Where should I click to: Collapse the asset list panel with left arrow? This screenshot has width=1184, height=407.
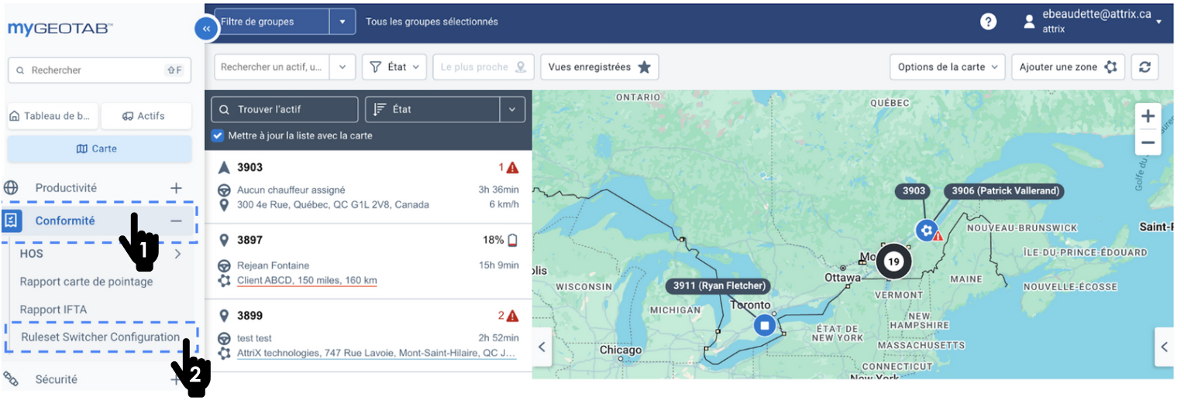click(542, 347)
